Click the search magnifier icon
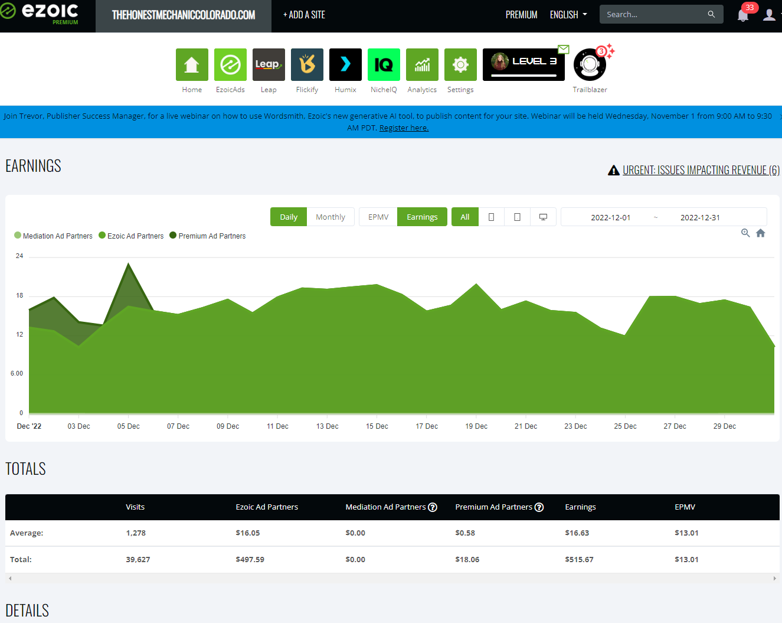This screenshot has width=782, height=623. click(x=711, y=14)
